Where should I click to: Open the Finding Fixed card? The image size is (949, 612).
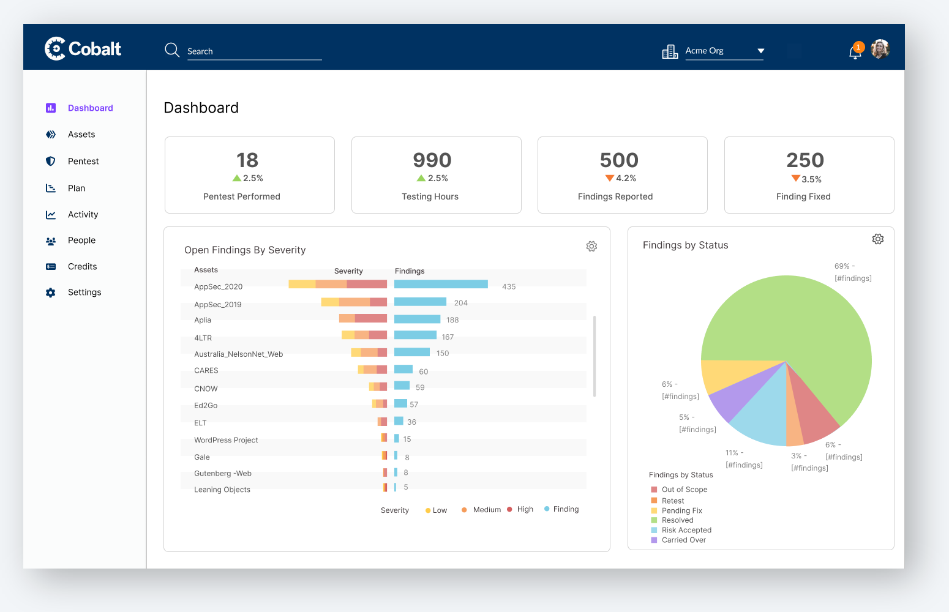pyautogui.click(x=809, y=175)
